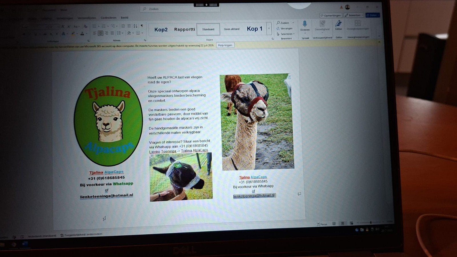Click the Zoeken search box
Viewport: 457px width, 257px height.
pos(180,9)
